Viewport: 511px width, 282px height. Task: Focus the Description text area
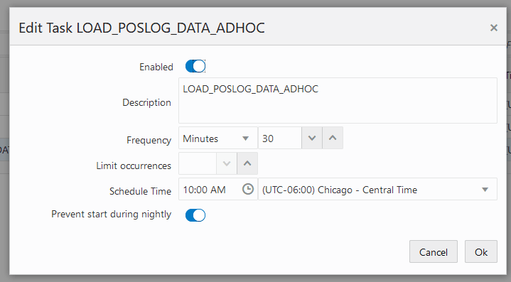click(338, 100)
